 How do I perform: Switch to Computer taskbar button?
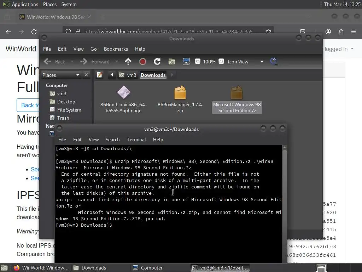160,268
